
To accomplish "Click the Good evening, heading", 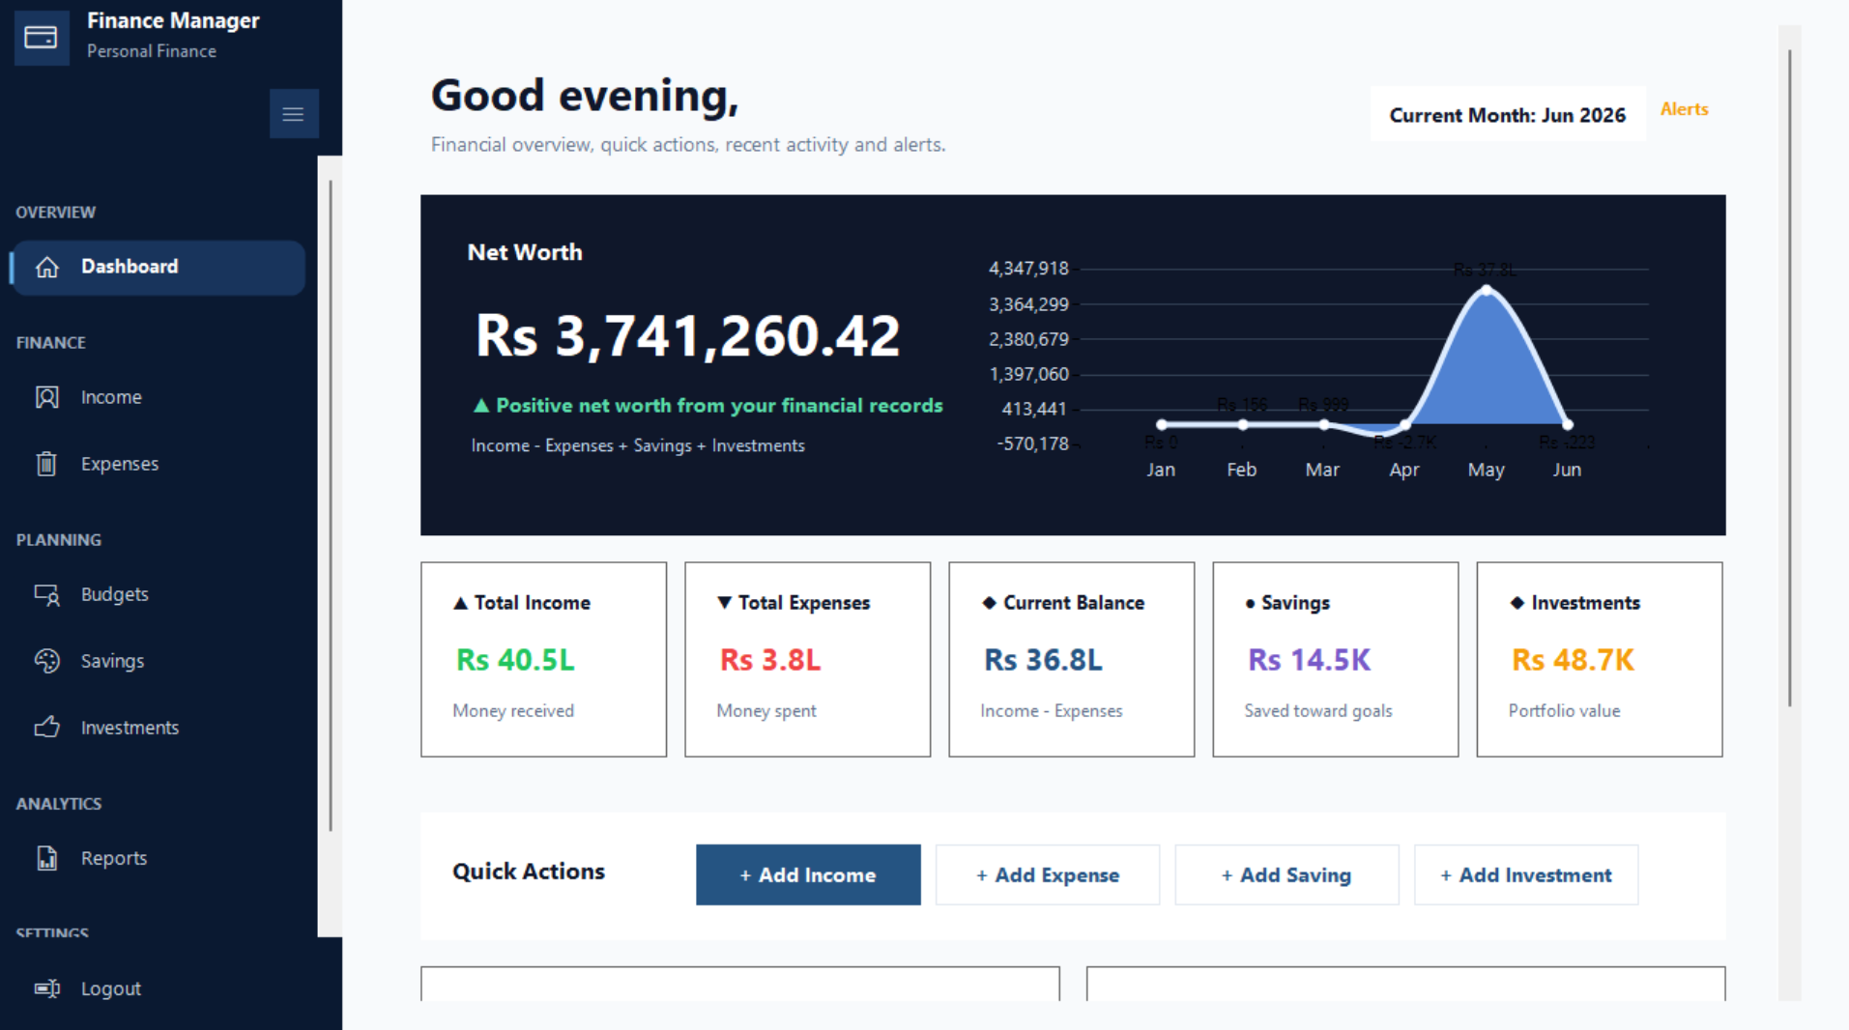I will point(585,96).
